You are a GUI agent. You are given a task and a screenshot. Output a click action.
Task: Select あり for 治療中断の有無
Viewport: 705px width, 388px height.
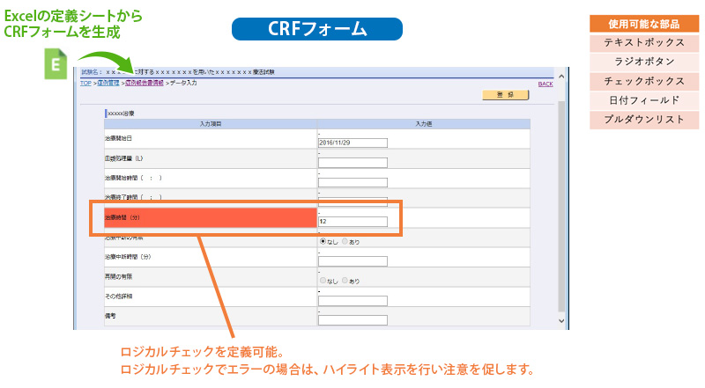[345, 239]
